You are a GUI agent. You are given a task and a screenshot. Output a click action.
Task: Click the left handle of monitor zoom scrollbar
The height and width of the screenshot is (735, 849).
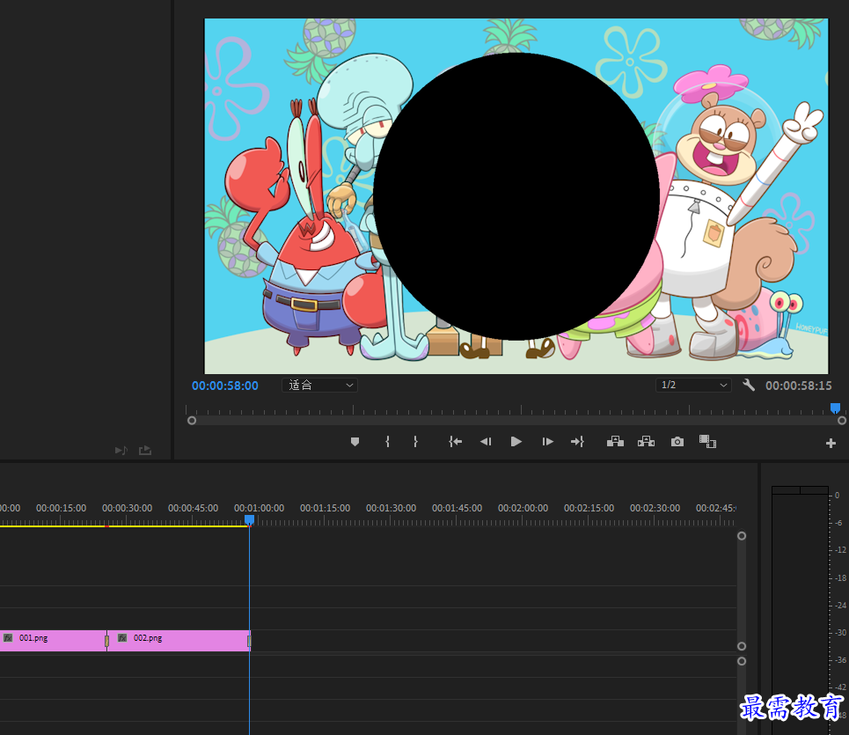click(192, 420)
